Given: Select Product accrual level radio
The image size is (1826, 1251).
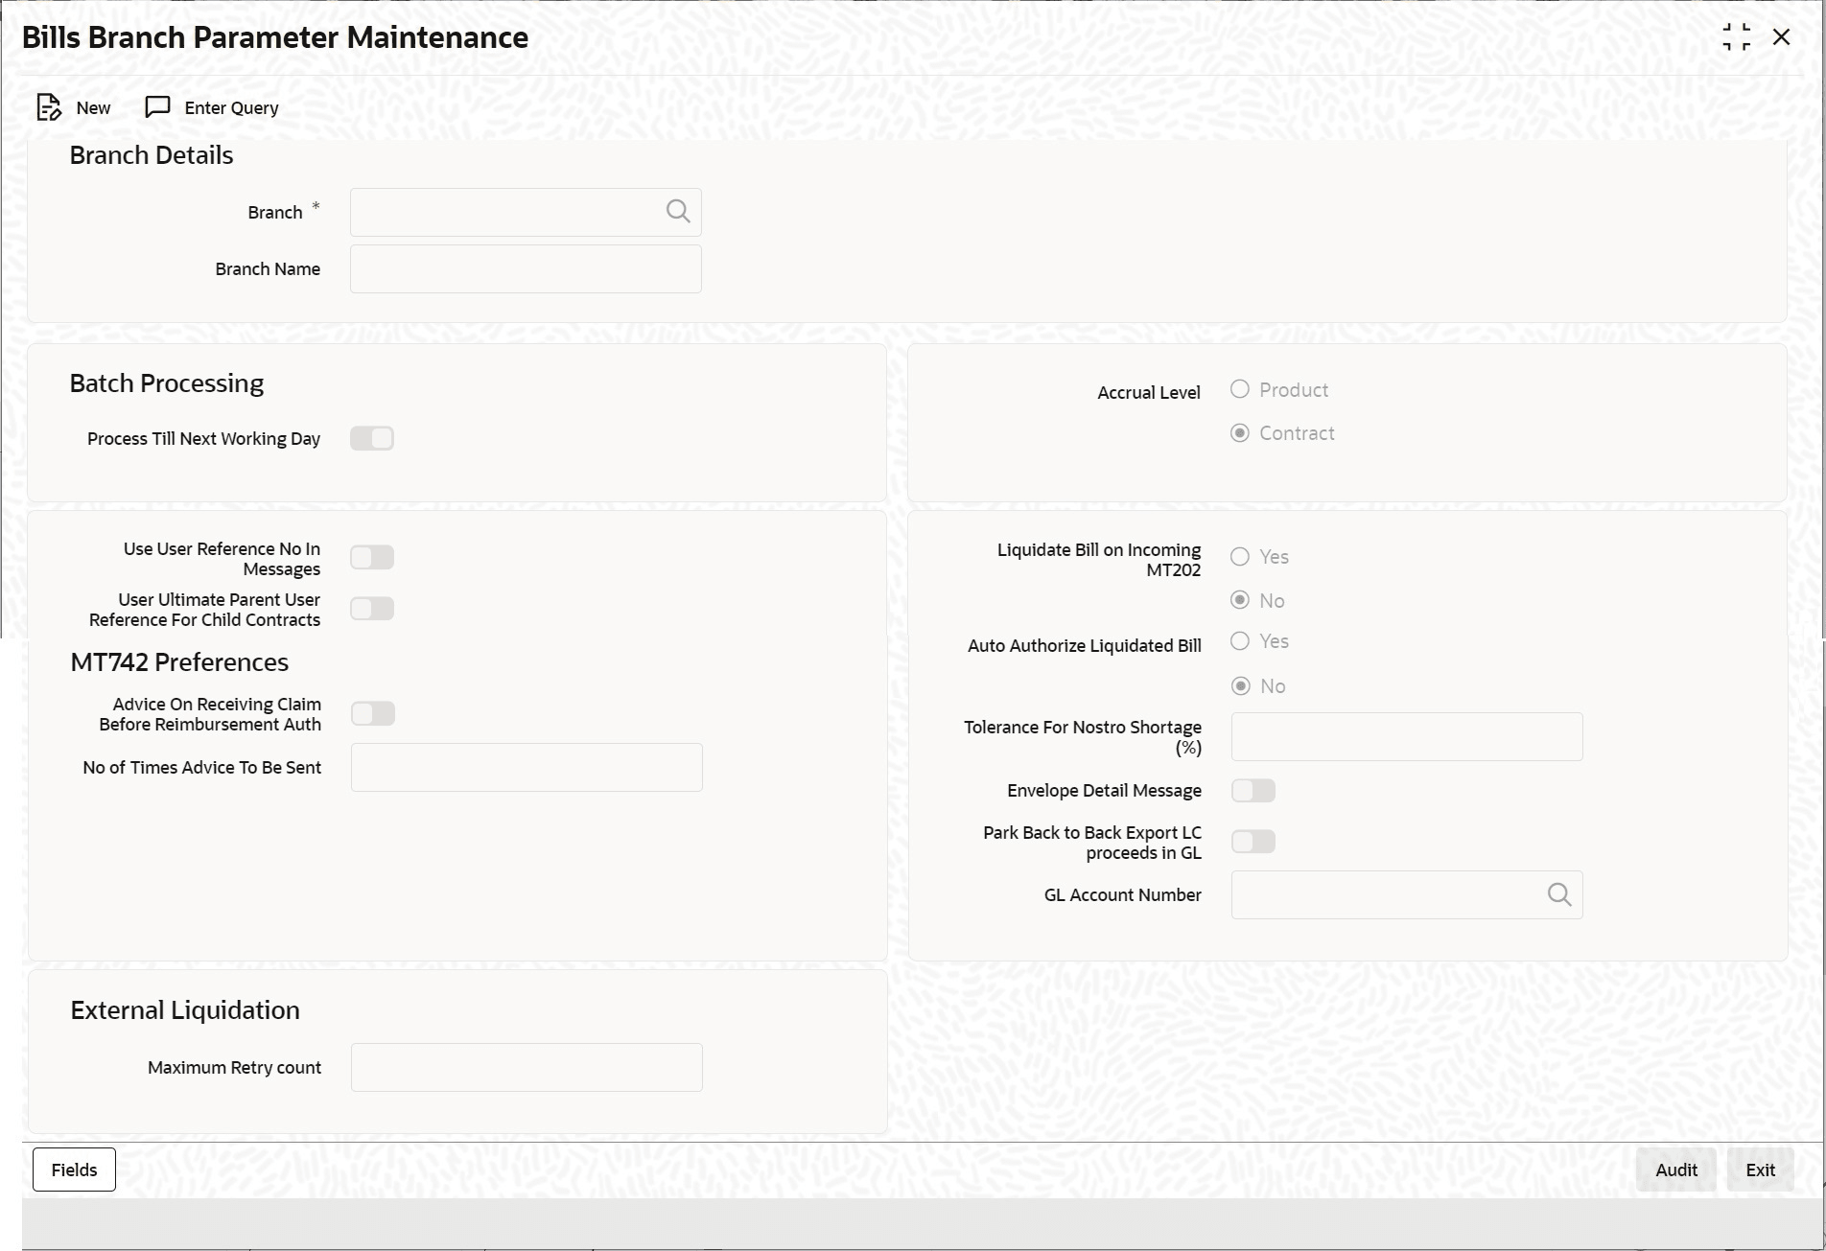Looking at the screenshot, I should point(1240,389).
